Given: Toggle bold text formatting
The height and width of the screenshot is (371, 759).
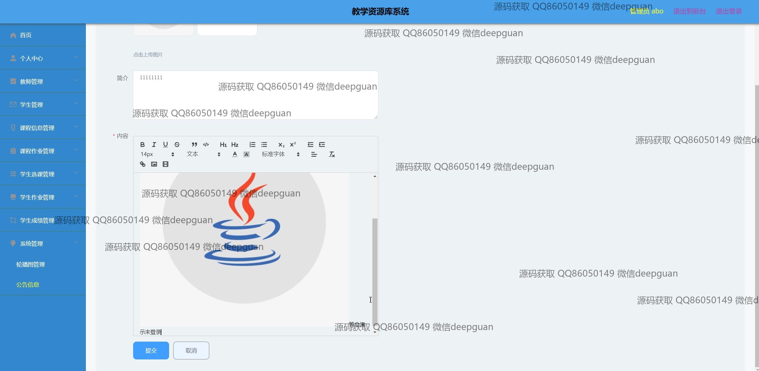Looking at the screenshot, I should point(143,145).
